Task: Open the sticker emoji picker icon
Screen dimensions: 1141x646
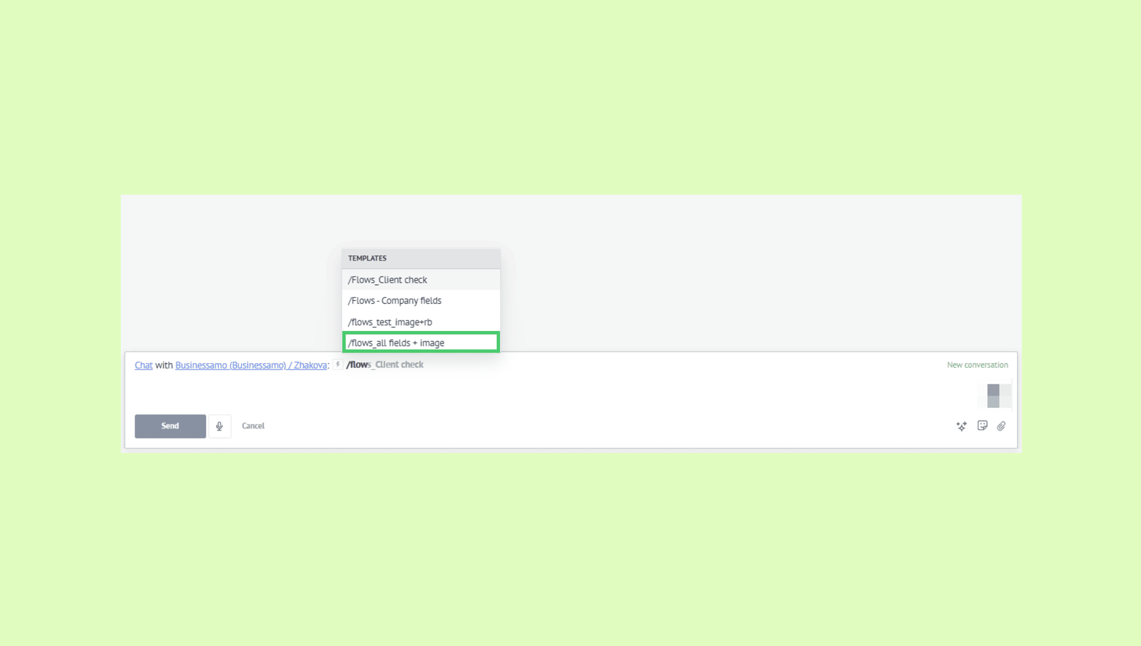Action: pos(982,426)
